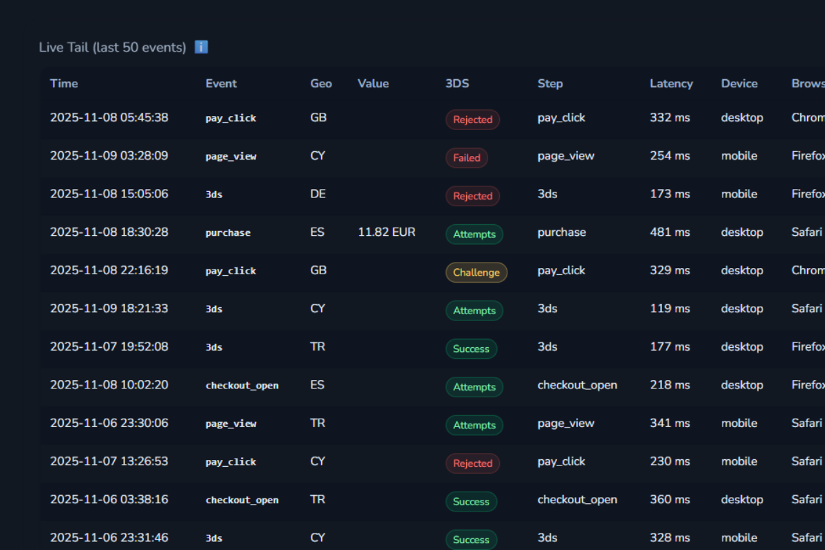Click the Geo column header
Viewport: 825px width, 550px height.
click(x=320, y=83)
